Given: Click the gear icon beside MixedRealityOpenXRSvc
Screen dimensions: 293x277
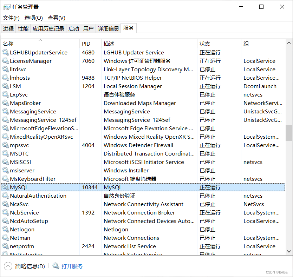Looking at the screenshot, I should click(6, 137).
